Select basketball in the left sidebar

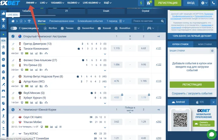click(x=3, y=59)
